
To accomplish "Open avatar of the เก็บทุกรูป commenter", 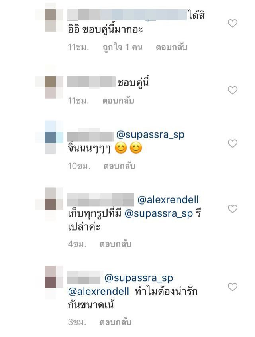I will point(50,204).
